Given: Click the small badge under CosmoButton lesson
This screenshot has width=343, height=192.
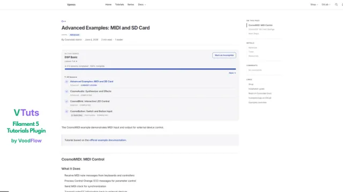Looking at the screenshot, I should (x=77, y=115).
